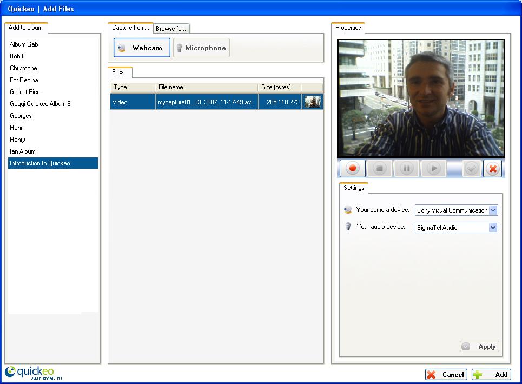Screen dimensions: 522x384
Task: Click the 205 110 272 size cell
Action: pos(280,102)
